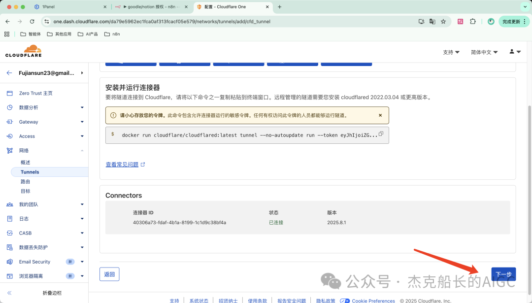Open the n8n bookmarks folder
This screenshot has height=303, width=532.
[112, 34]
